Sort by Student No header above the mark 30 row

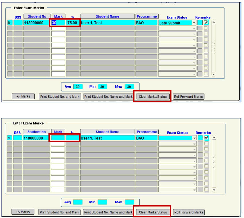[x=37, y=16]
